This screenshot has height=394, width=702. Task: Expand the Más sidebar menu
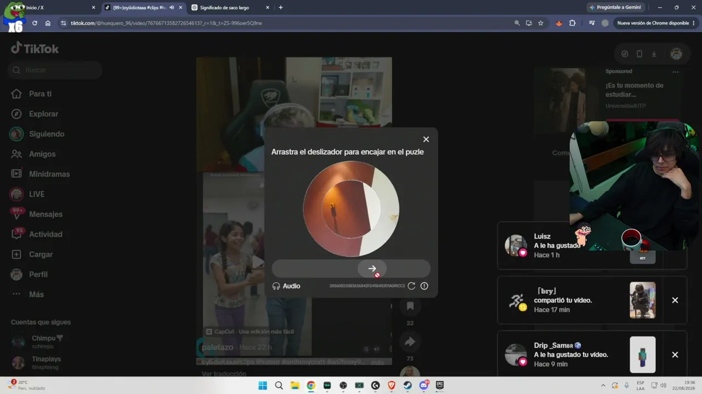click(27, 294)
